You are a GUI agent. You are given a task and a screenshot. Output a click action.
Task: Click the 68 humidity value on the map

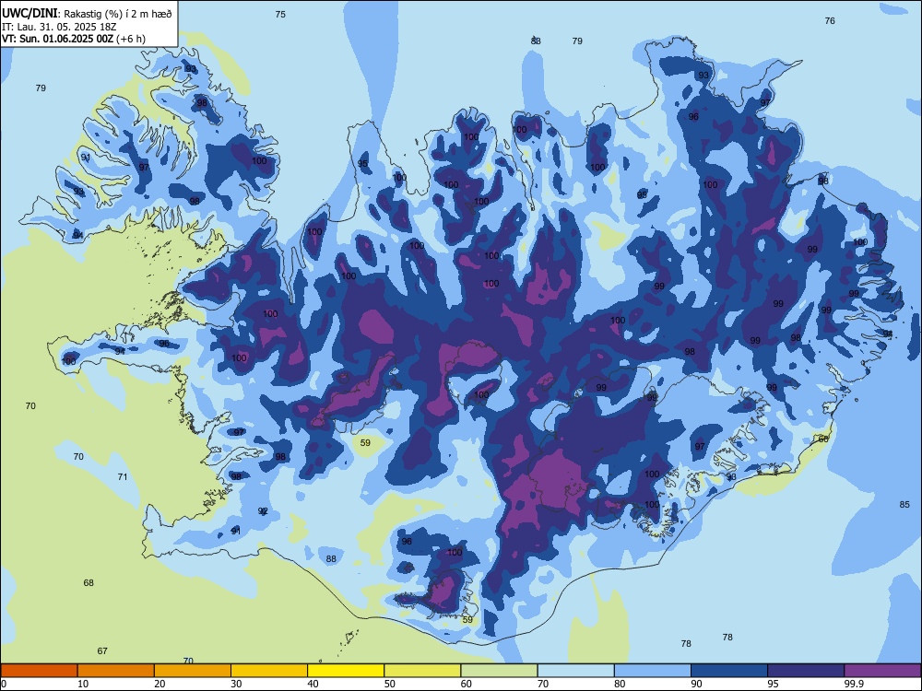pyautogui.click(x=89, y=583)
